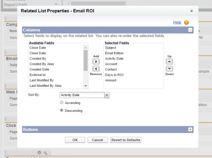Click the Add right-arrow button
The width and height of the screenshot is (212, 158).
[96, 62]
